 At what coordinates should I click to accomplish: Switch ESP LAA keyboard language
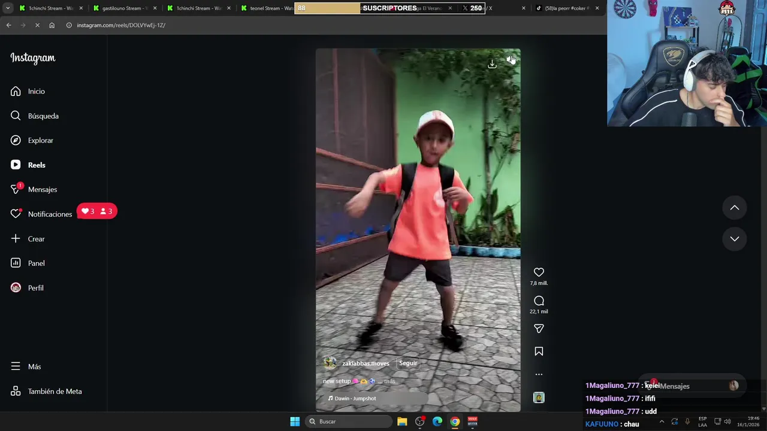[702, 421]
